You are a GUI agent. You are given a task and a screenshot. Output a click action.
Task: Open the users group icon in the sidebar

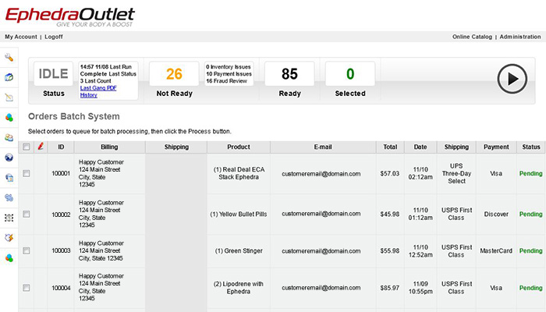click(x=9, y=137)
